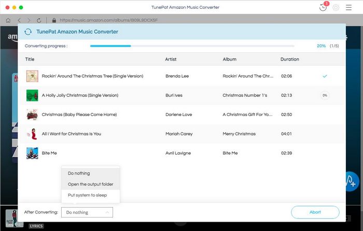
Task: Choose Open the output folder option
Action: pyautogui.click(x=91, y=184)
